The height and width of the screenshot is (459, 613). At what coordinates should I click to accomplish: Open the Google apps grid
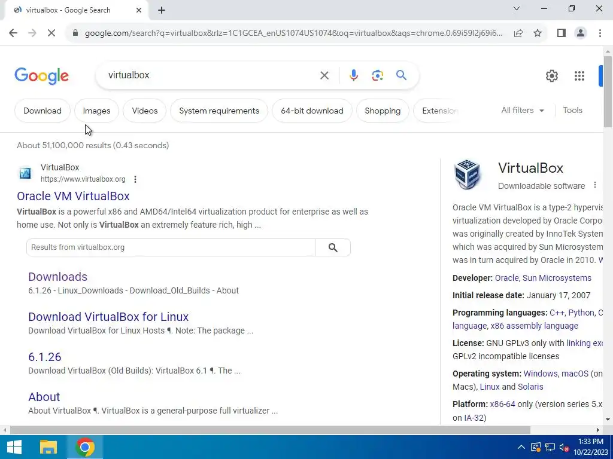(579, 76)
